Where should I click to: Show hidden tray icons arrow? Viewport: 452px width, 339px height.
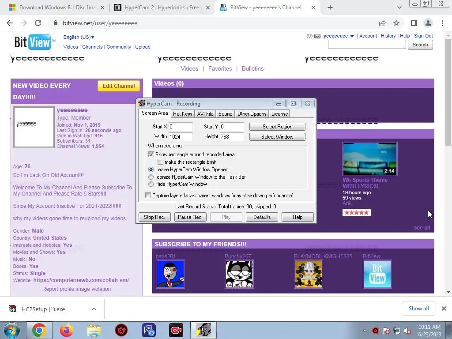pyautogui.click(x=365, y=331)
